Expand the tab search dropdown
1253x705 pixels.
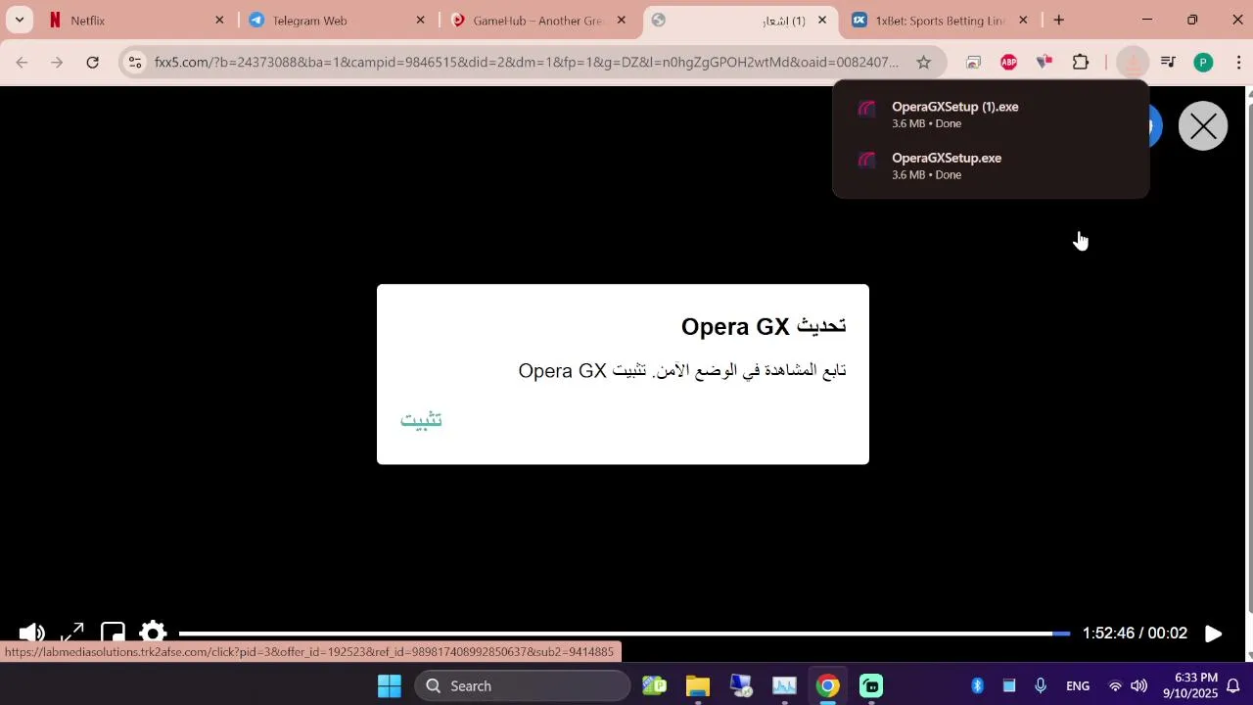coord(19,20)
